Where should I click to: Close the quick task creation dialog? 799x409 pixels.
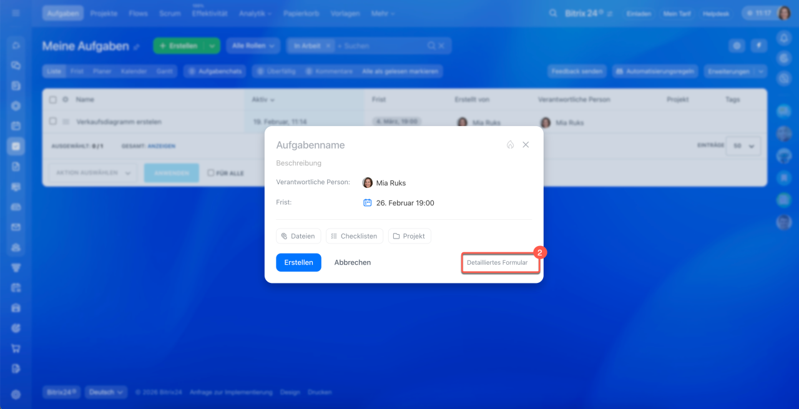pyautogui.click(x=526, y=145)
